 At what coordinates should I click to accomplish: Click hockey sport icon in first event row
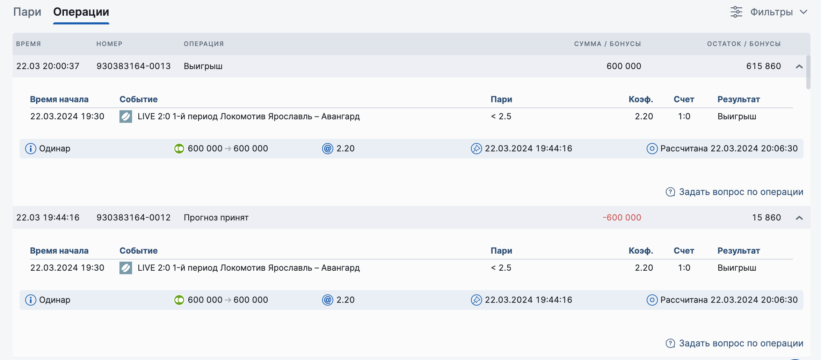coord(126,117)
